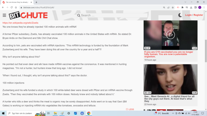Close the 'No one knows' tab
This screenshot has height=116, width=207.
pyautogui.click(x=31, y=2)
